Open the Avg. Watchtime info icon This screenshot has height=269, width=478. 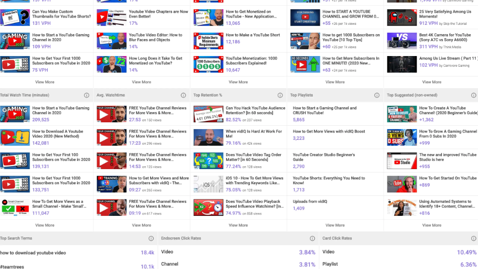pos(183,96)
